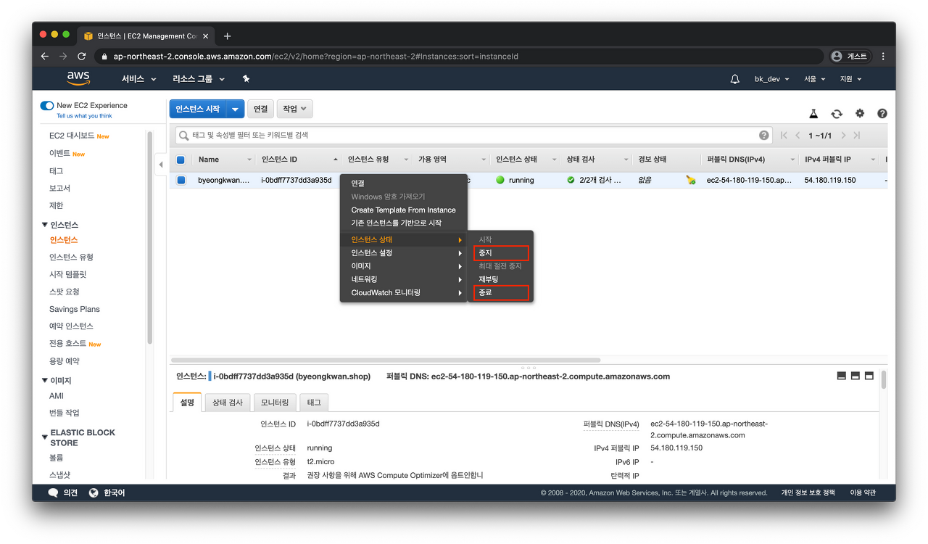Viewport: 928px width, 544px height.
Task: Open the table settings gear icon
Action: click(860, 113)
